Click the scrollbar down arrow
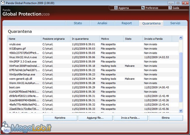This screenshot has height=135, width=190. click(181, 110)
